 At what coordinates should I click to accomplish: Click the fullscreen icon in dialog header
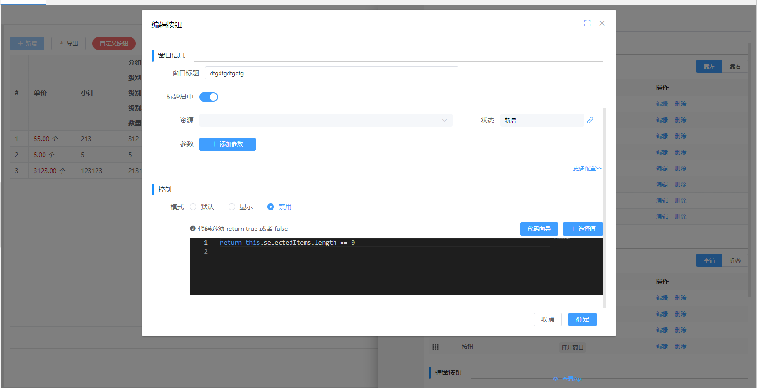click(587, 23)
